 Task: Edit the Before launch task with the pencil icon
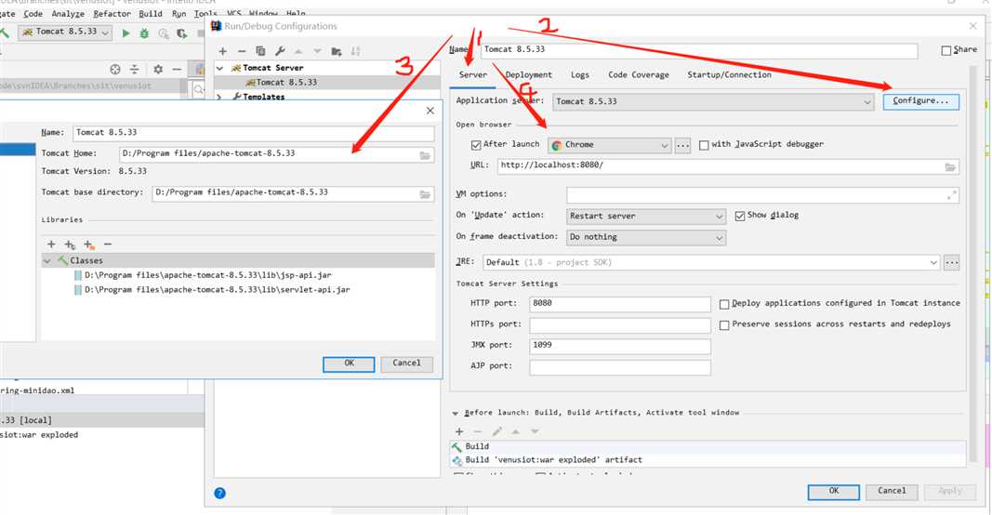pos(497,431)
